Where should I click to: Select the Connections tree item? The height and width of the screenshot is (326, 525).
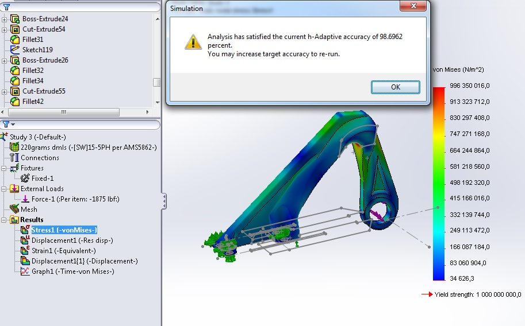pos(40,157)
